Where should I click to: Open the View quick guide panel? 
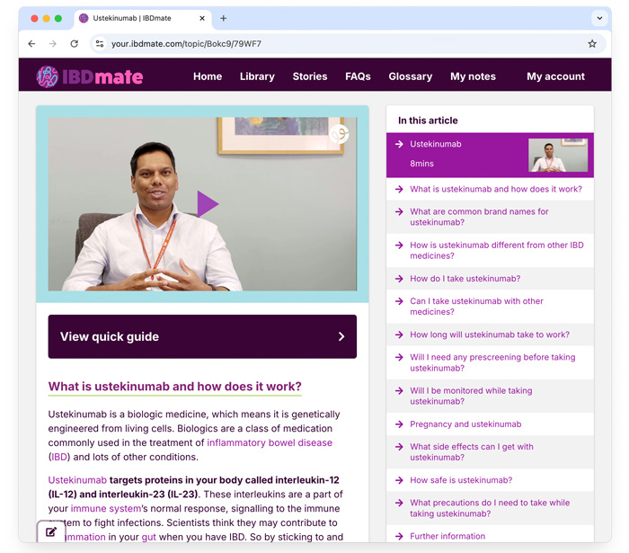pos(202,336)
